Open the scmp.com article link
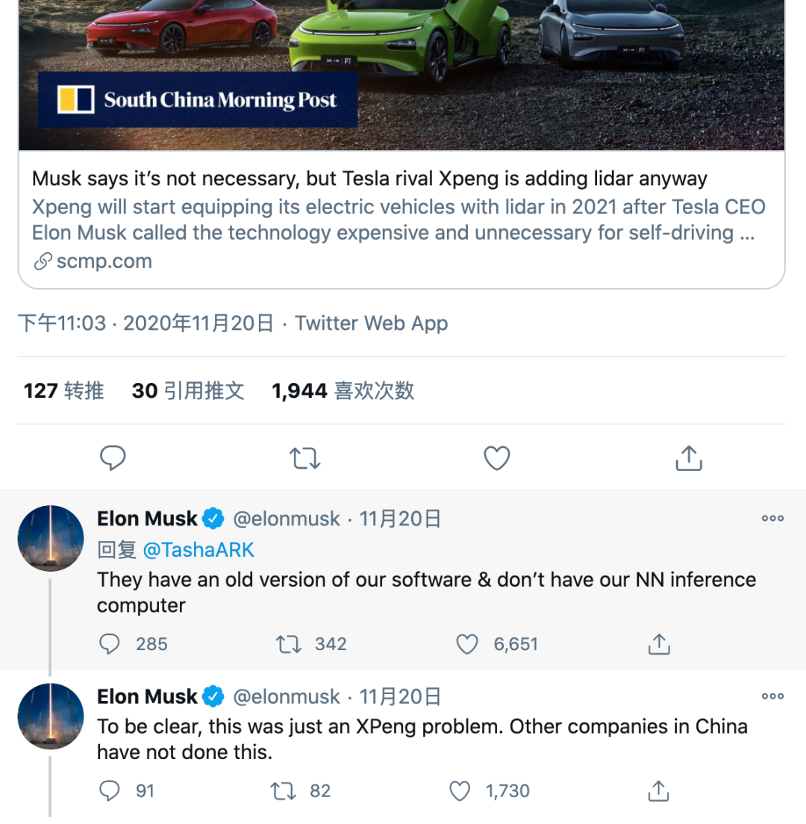806x824 pixels. coord(104,261)
